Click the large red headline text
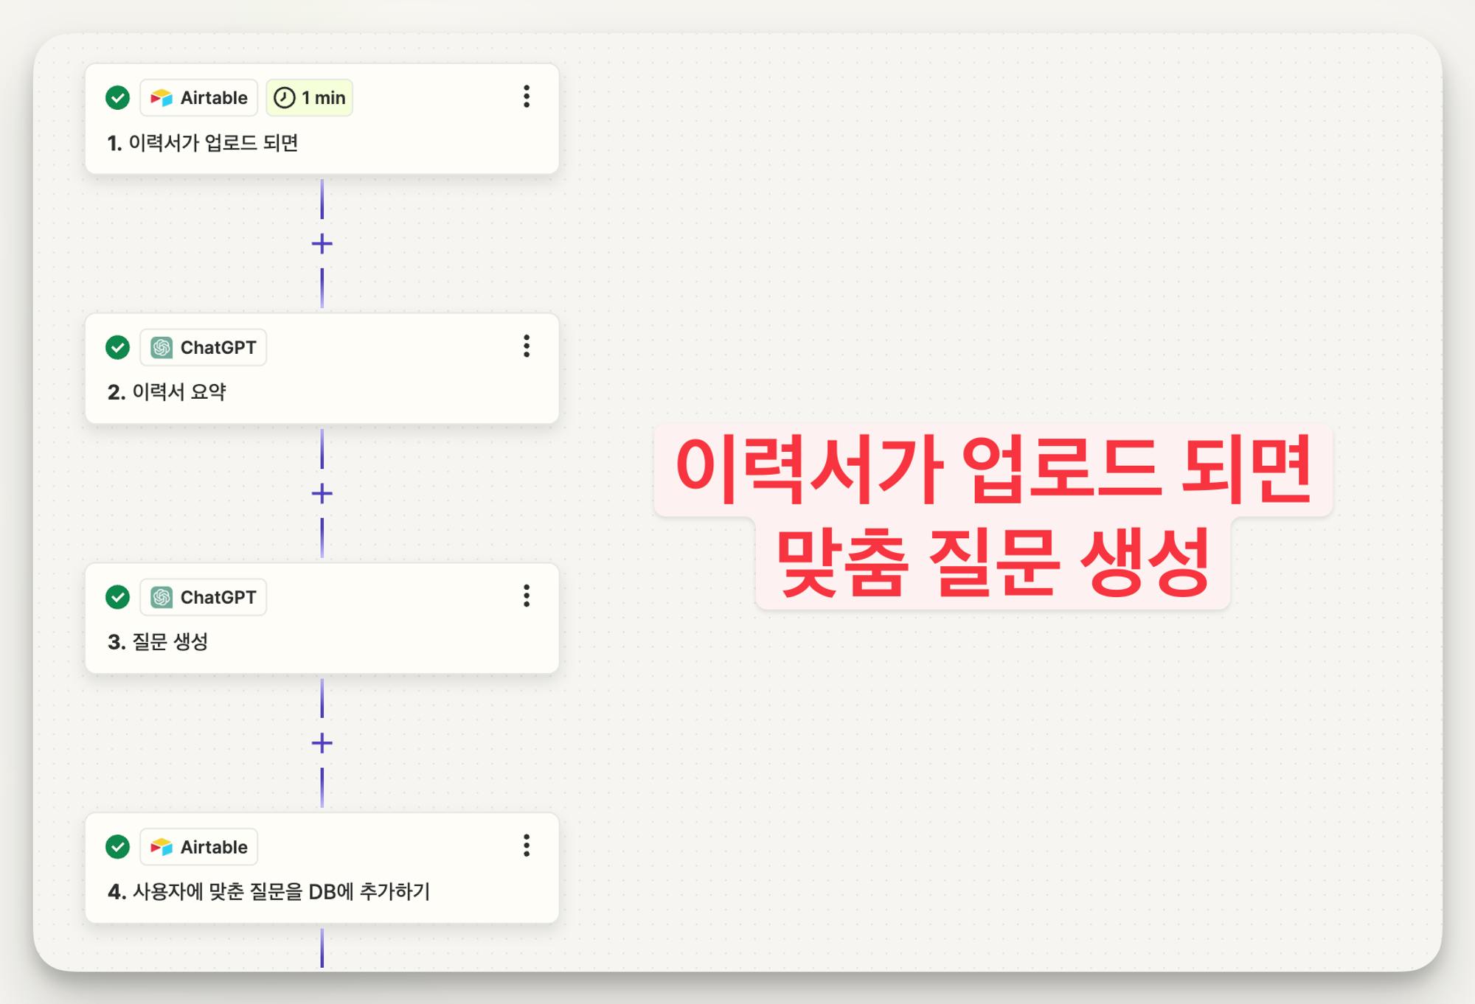 click(x=993, y=516)
